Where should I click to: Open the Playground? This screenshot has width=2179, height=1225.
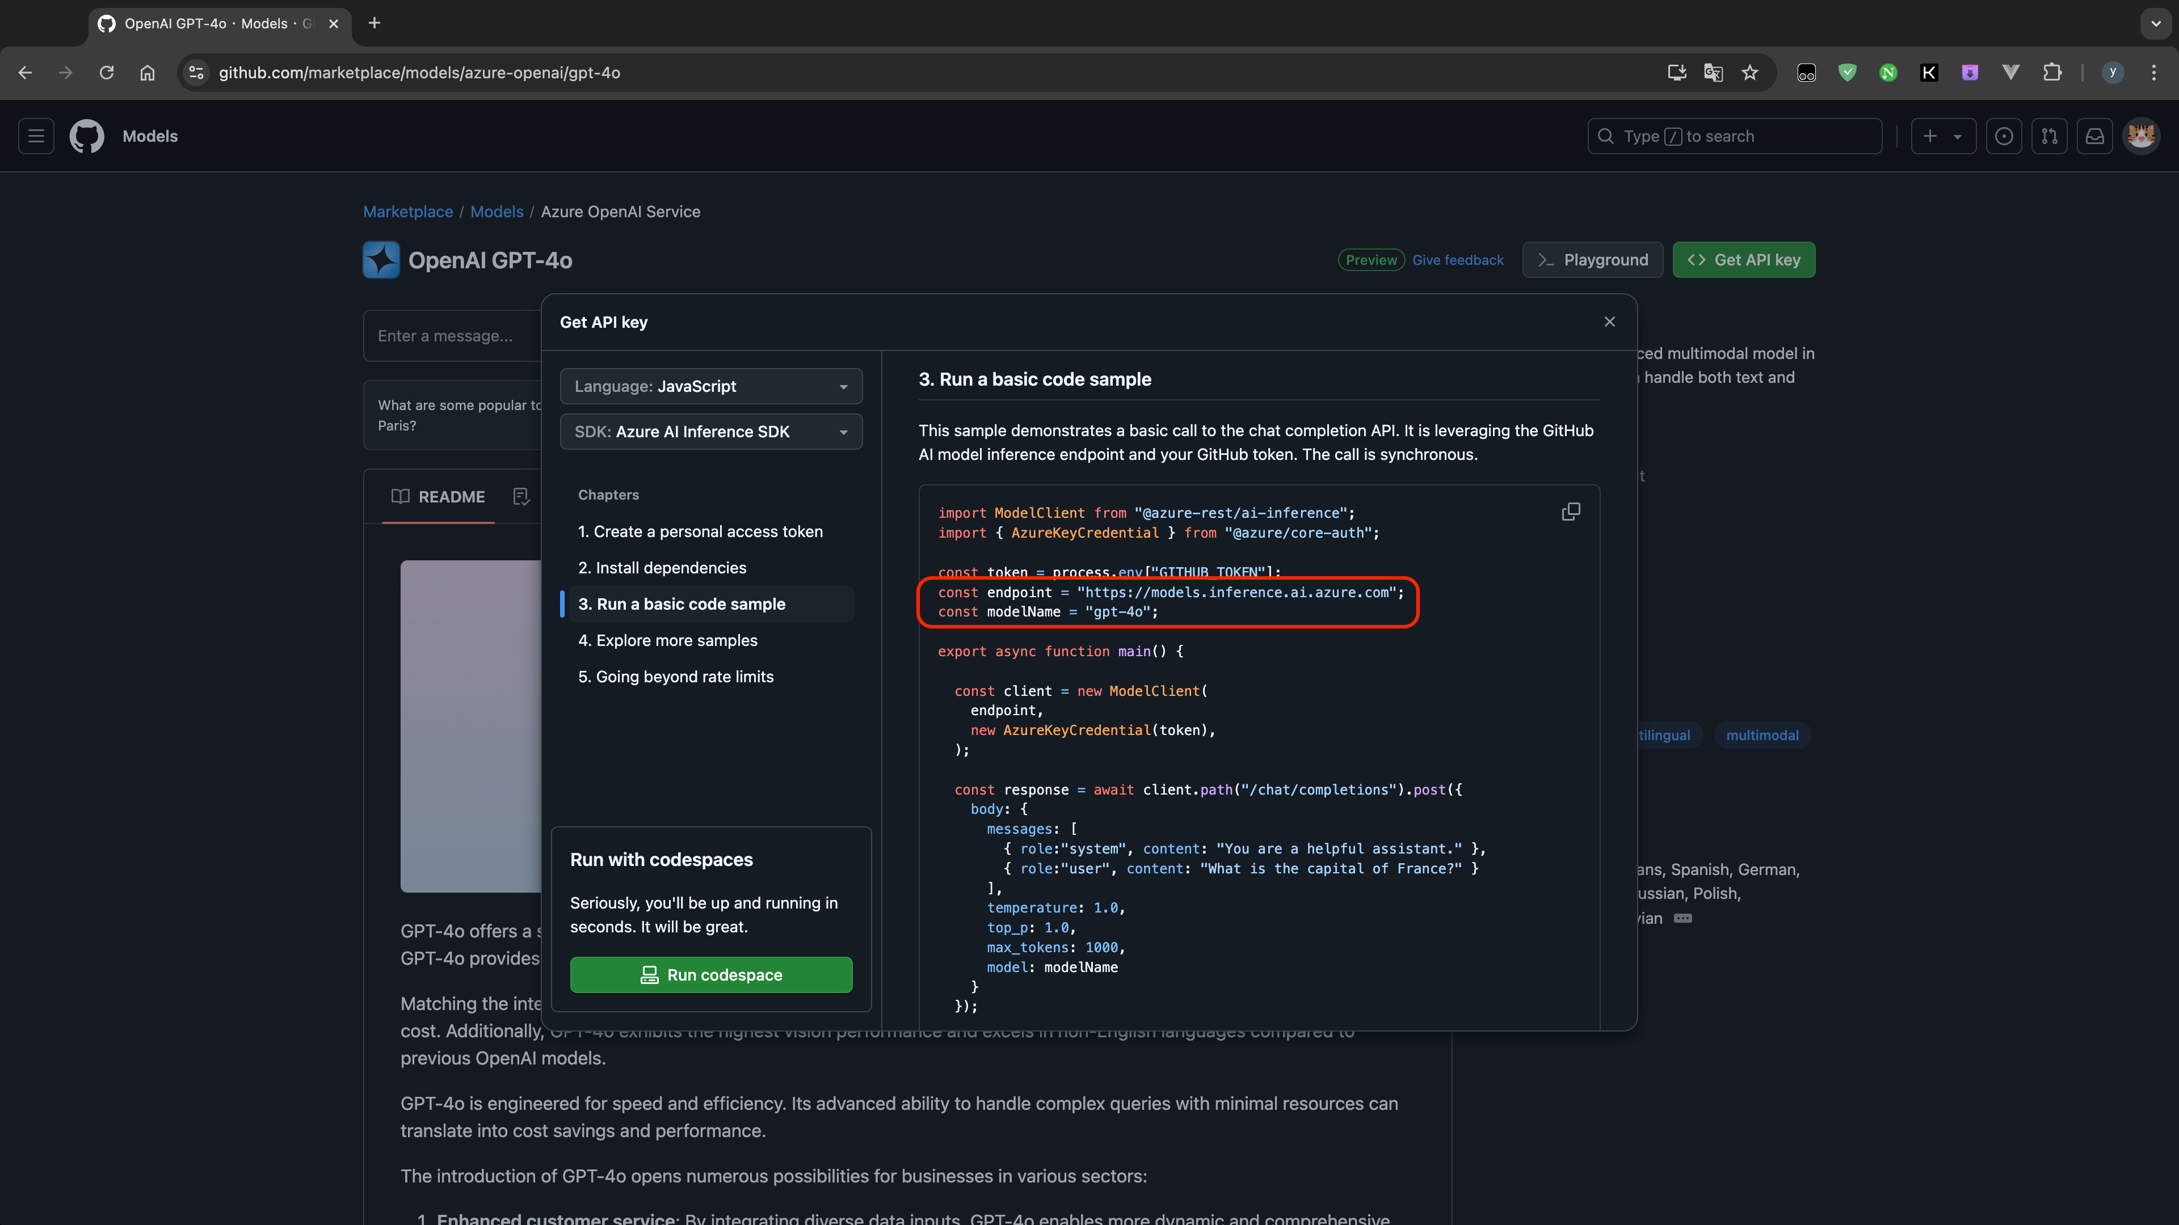pyautogui.click(x=1591, y=259)
